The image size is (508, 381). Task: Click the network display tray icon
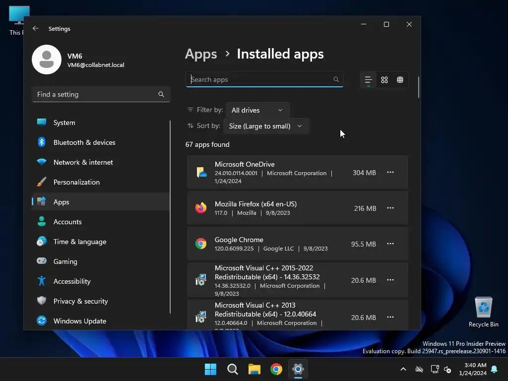tap(435, 369)
